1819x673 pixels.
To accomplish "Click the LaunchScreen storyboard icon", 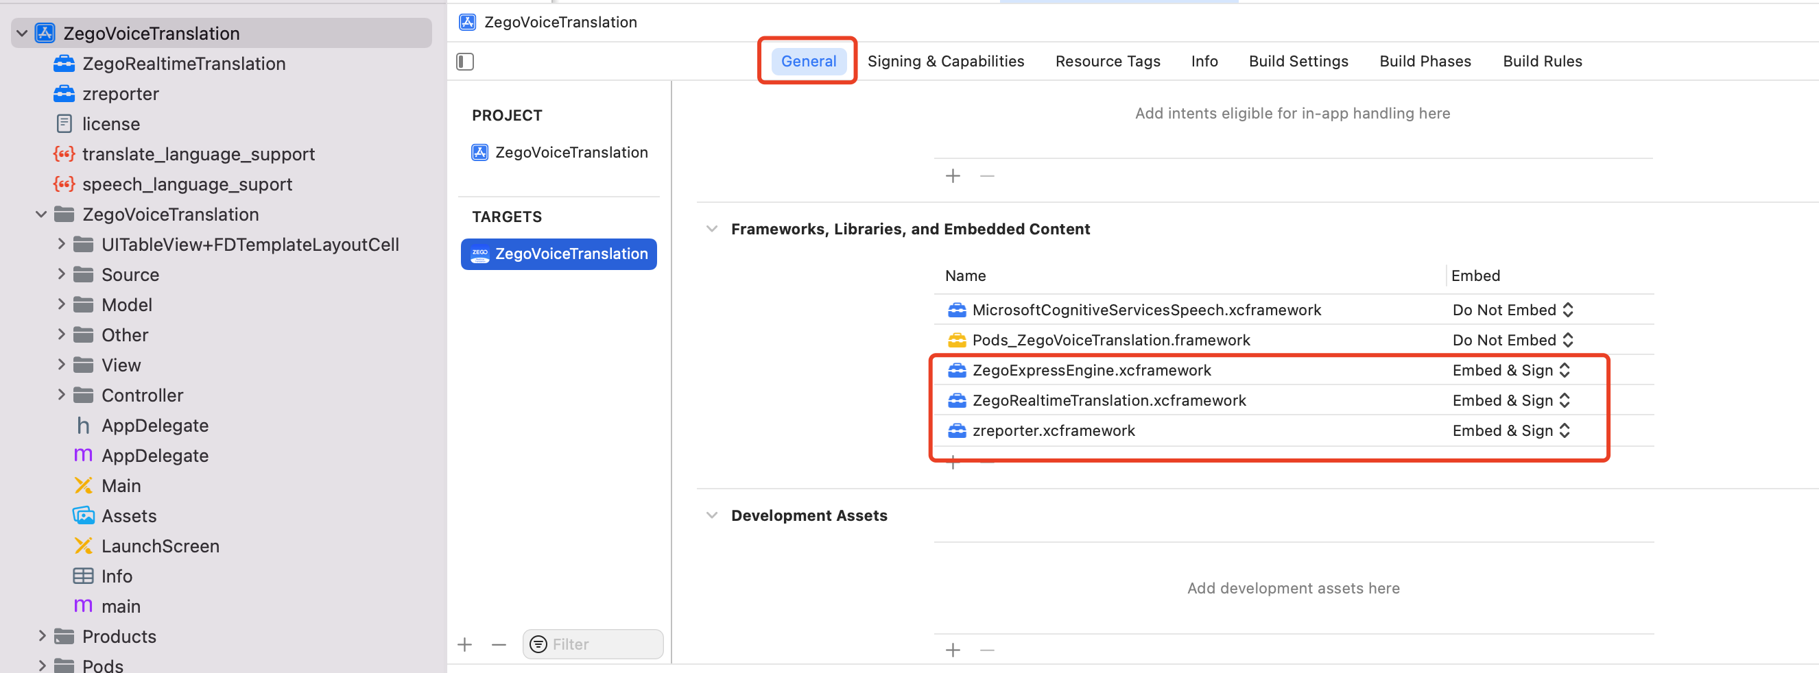I will tap(83, 546).
